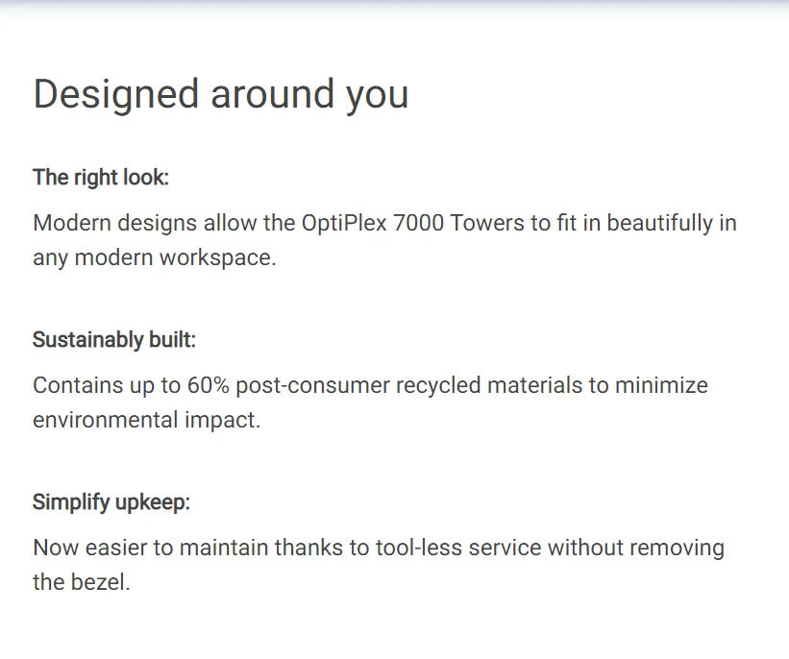Click the "Simplify upkeep:" subheading
Image resolution: width=789 pixels, height=659 pixels.
pos(111,502)
